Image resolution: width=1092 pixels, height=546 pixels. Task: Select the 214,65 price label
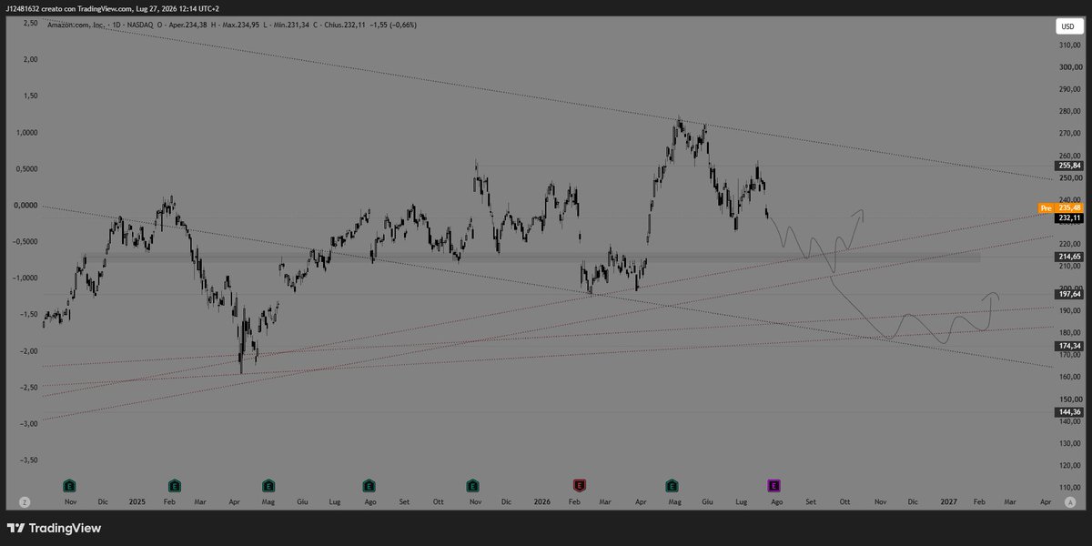pyautogui.click(x=1068, y=258)
